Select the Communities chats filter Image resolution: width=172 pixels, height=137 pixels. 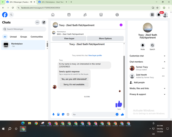pyautogui.click(x=37, y=37)
